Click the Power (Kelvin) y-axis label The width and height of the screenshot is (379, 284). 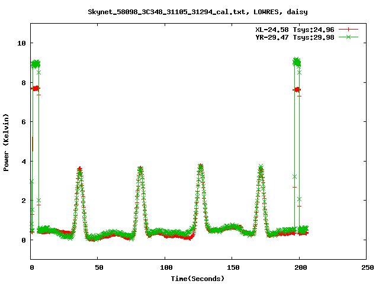(x=6, y=143)
